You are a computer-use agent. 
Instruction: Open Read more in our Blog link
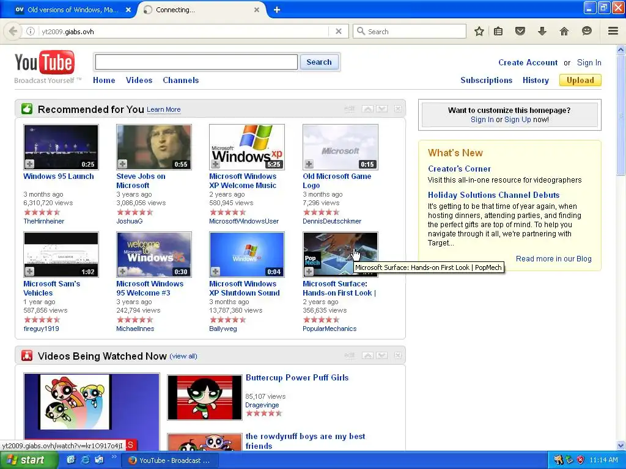pos(553,259)
